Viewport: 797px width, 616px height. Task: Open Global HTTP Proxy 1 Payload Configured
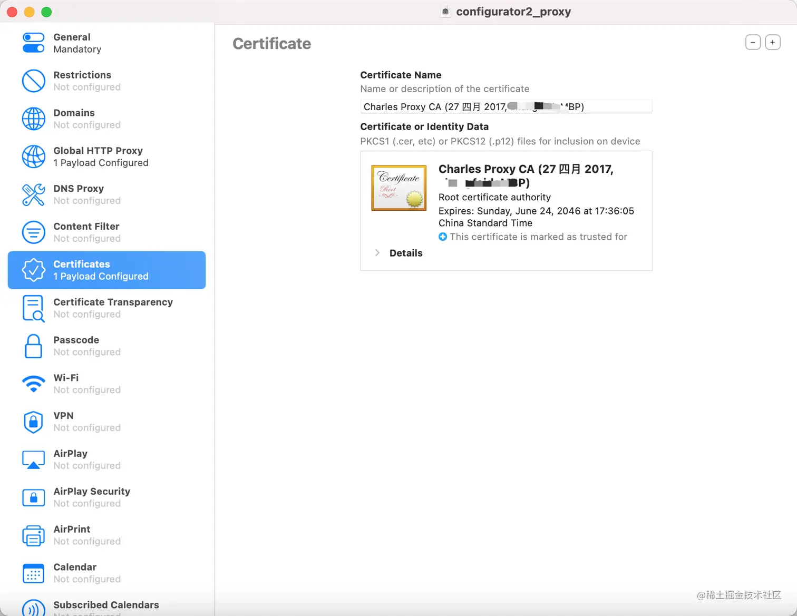click(x=101, y=157)
